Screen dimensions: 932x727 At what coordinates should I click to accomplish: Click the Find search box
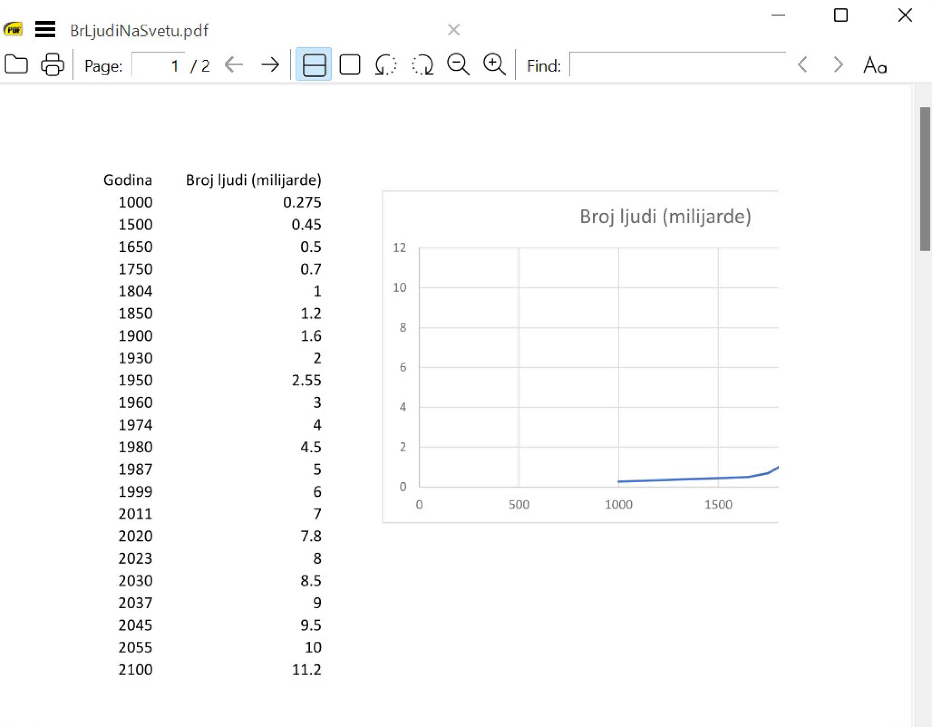click(677, 65)
